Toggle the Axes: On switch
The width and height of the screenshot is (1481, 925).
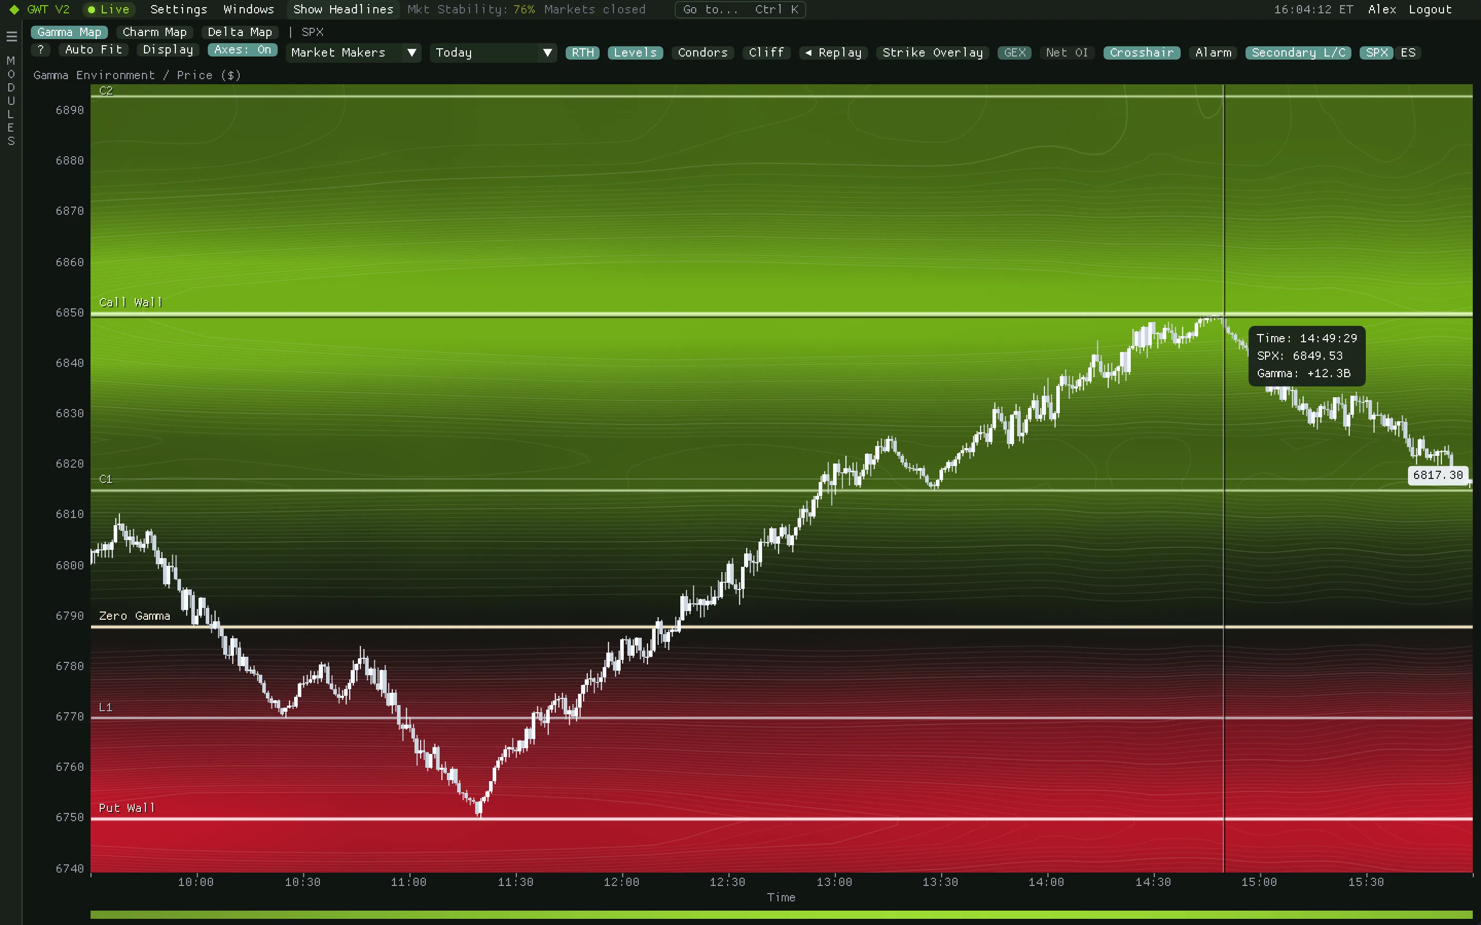click(242, 49)
